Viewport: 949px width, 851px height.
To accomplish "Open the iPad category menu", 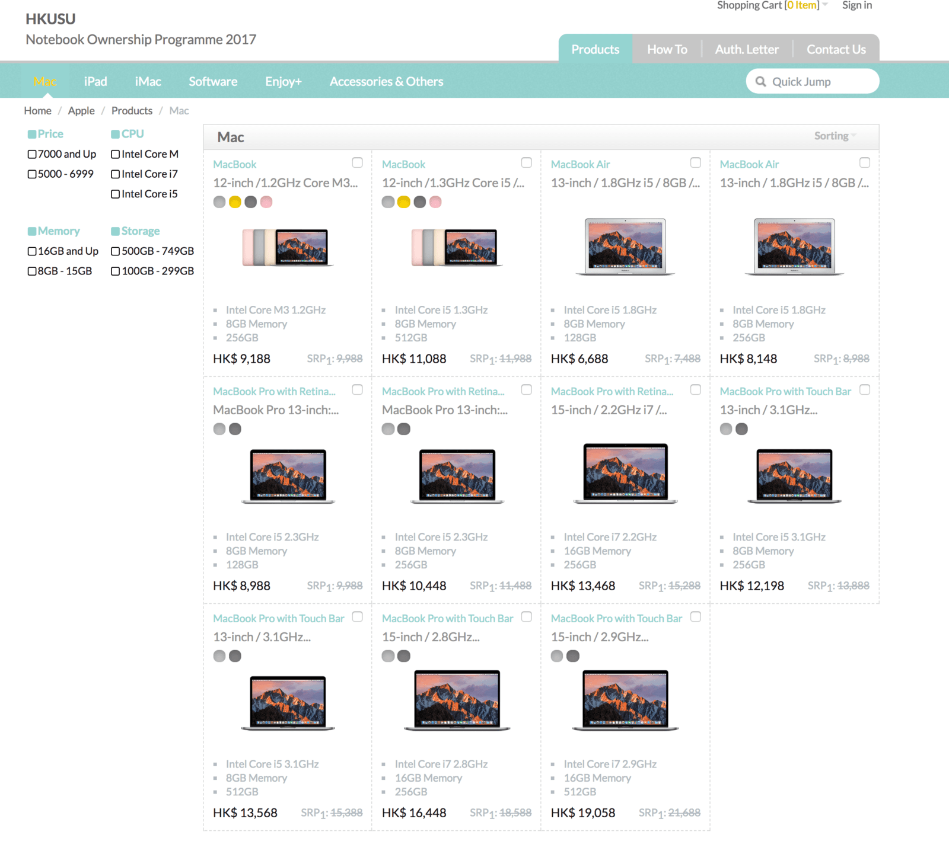I will pos(95,82).
